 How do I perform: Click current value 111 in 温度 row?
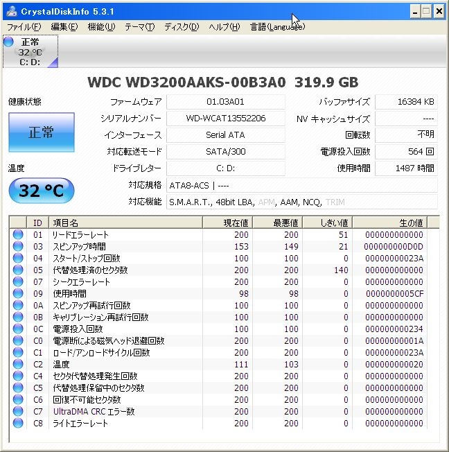(241, 365)
